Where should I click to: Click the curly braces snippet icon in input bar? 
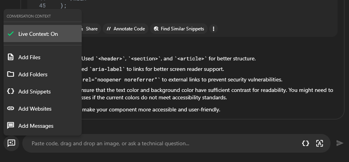pos(305,143)
